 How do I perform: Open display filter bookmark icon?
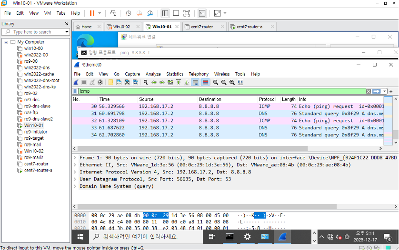click(75, 91)
